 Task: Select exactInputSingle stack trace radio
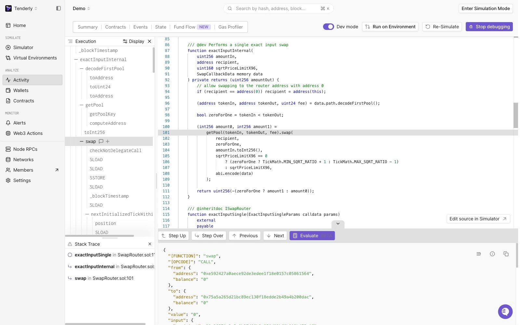click(x=70, y=255)
